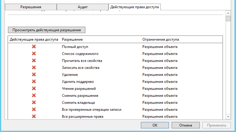
Task: Click red X icon for Удаление
Action: click(34, 74)
